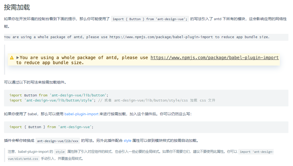Open the blue babel-plugin-import link
Screen dimensions: 293x166
[x=81, y=114]
